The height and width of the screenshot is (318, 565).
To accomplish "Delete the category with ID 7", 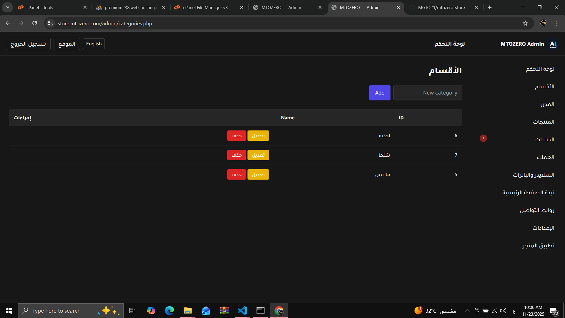I will (236, 155).
